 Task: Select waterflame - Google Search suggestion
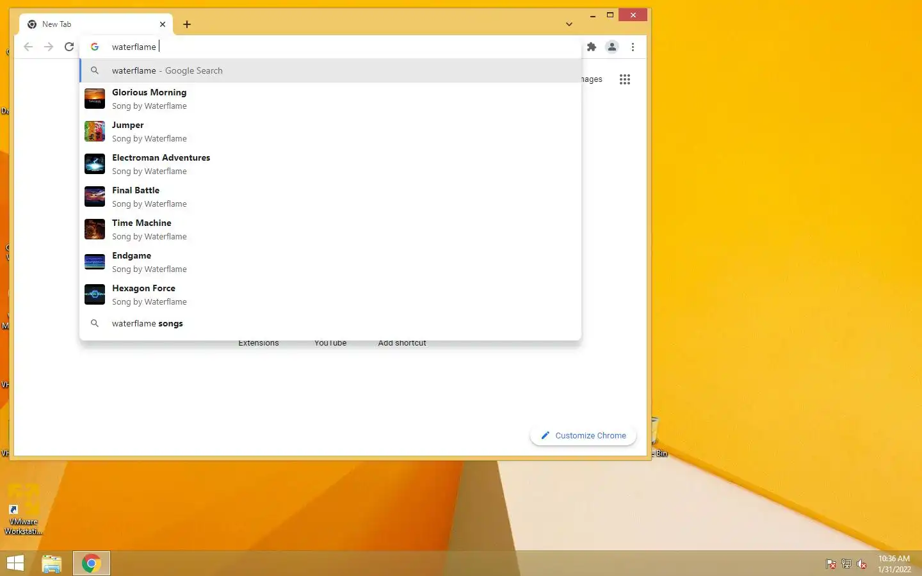(330, 70)
